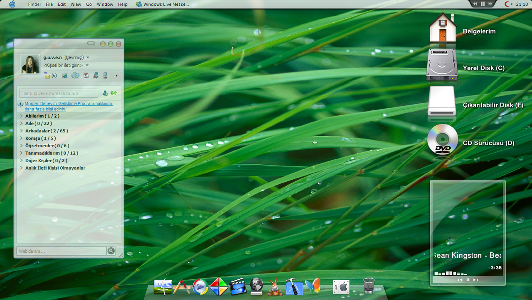
Task: Open the Trash in the dock
Action: pyautogui.click(x=369, y=286)
